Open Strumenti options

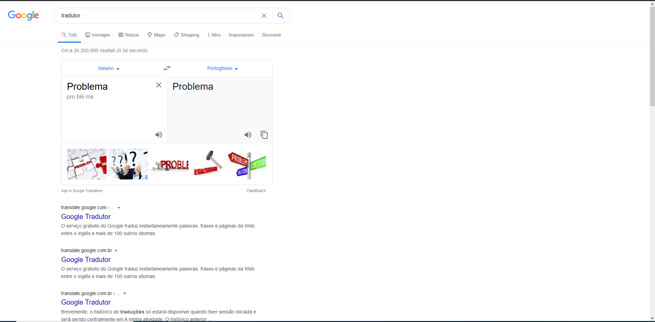click(x=271, y=35)
